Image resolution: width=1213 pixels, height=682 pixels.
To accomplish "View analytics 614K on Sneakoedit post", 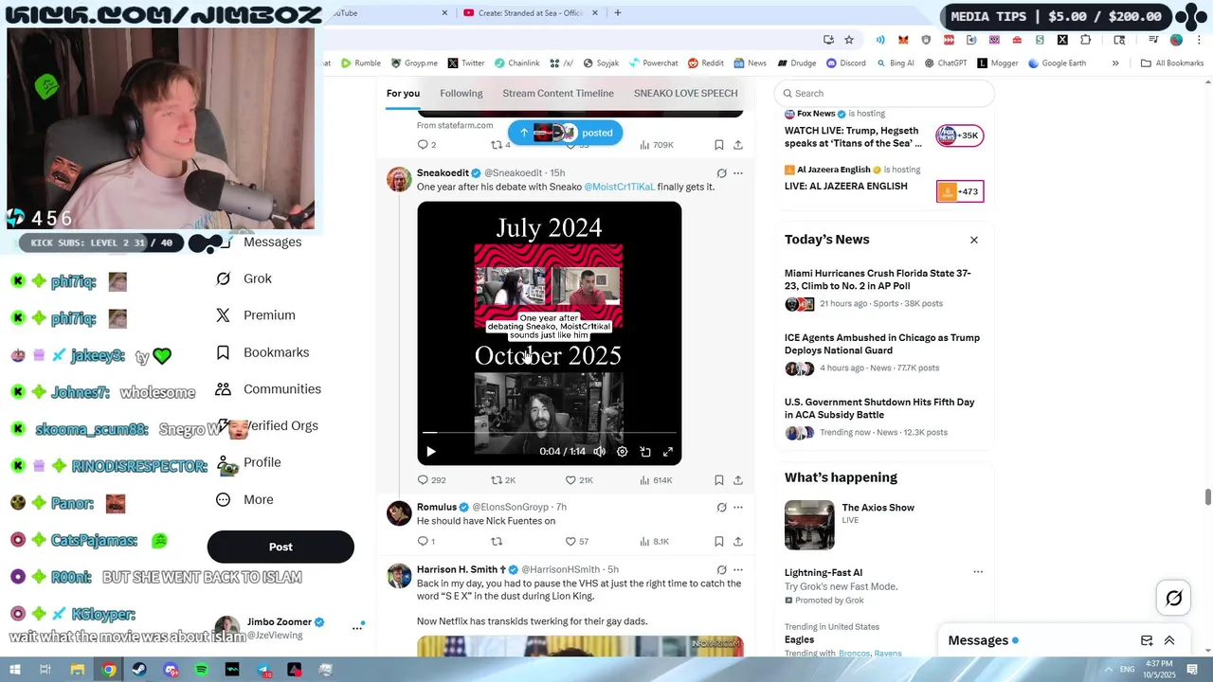I will click(656, 480).
